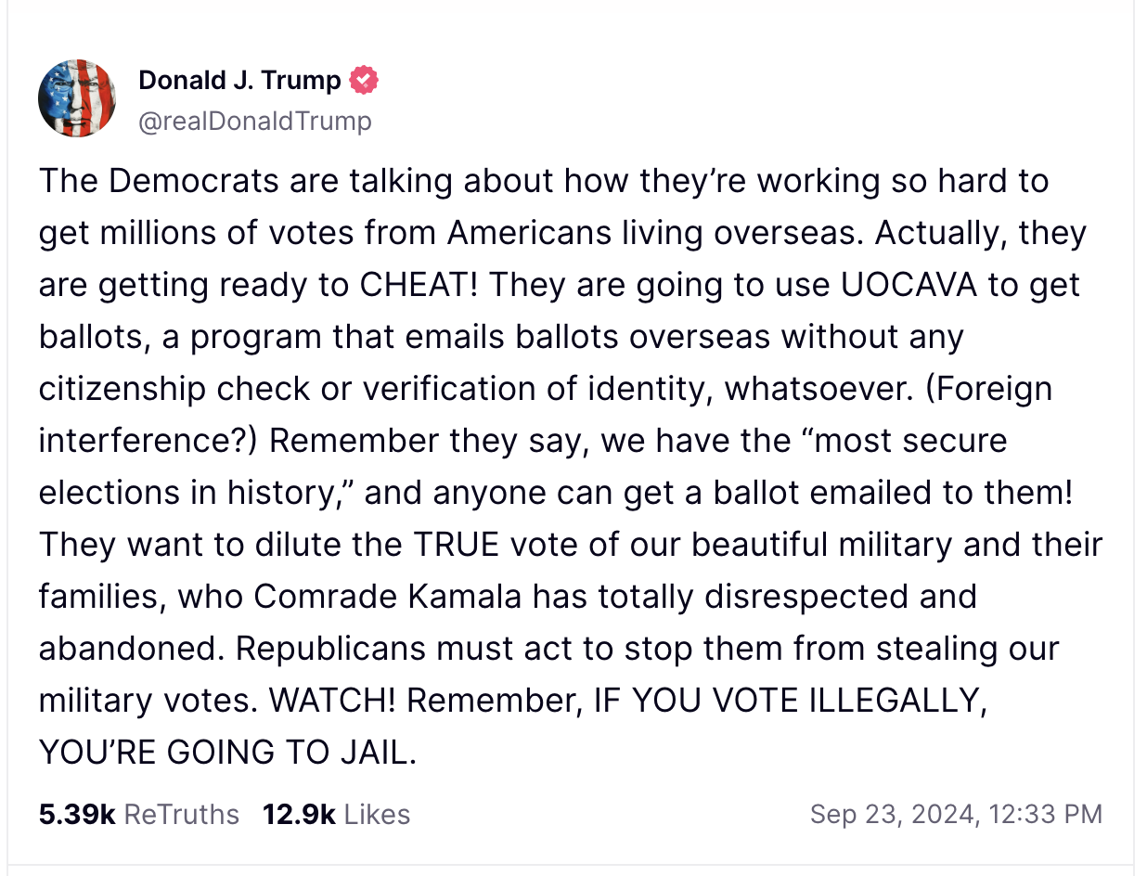Image resolution: width=1147 pixels, height=876 pixels.
Task: Click the phrase IF YOU VOTE ILLEGALLY
Action: [789, 700]
